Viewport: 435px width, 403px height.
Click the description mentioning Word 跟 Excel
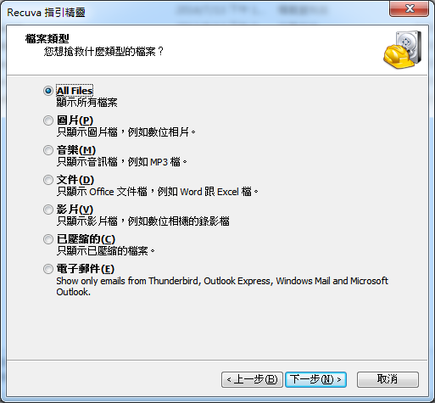[158, 192]
